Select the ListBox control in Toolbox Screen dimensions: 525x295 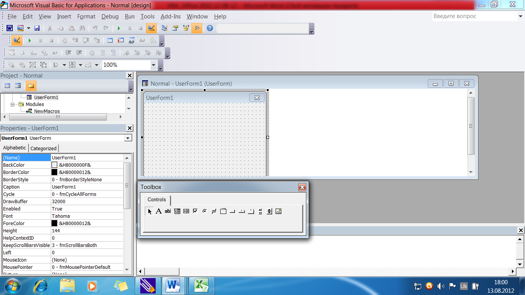(186, 211)
